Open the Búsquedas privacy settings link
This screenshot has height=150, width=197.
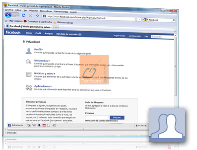[42, 61]
